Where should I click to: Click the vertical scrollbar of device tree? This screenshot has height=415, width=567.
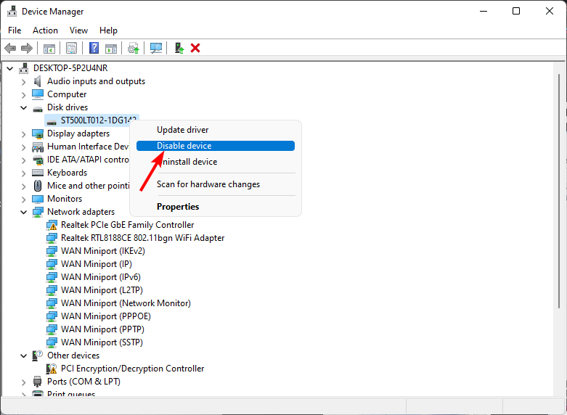558,192
